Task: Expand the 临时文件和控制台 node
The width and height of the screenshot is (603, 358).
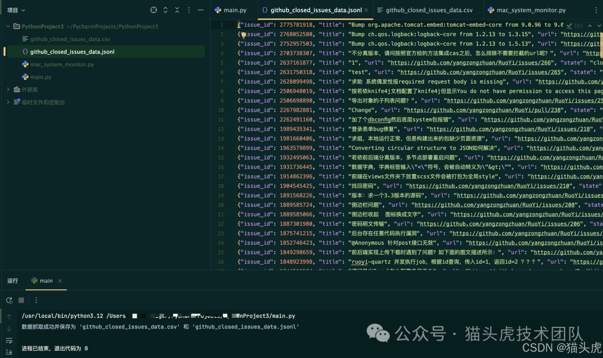Action: coord(8,102)
